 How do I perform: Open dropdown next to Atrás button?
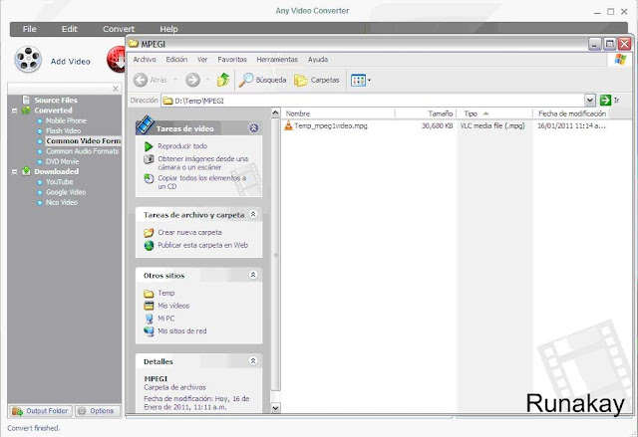[x=175, y=80]
